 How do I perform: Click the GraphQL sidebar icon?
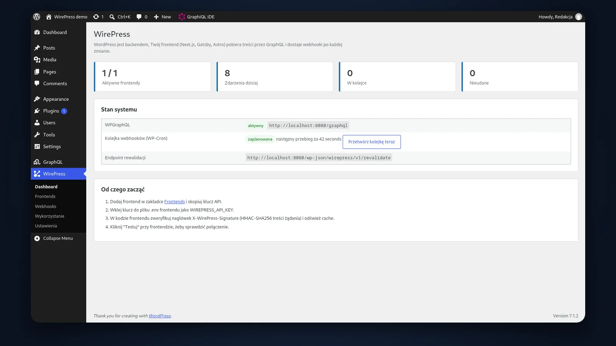37,162
